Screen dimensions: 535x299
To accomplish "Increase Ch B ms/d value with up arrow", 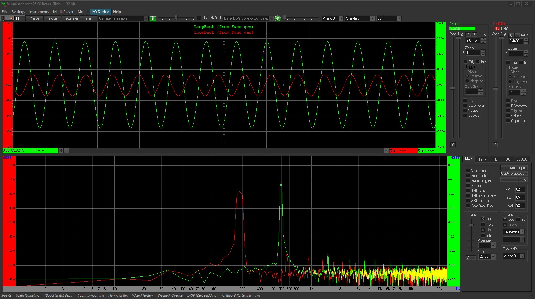I will pyautogui.click(x=526, y=40).
